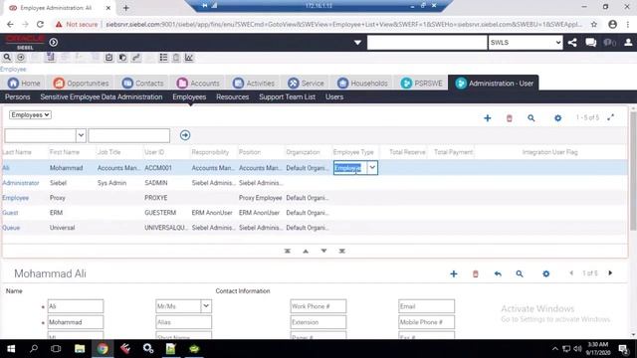Sort by the User ID column header
The height and width of the screenshot is (358, 637).
click(154, 152)
